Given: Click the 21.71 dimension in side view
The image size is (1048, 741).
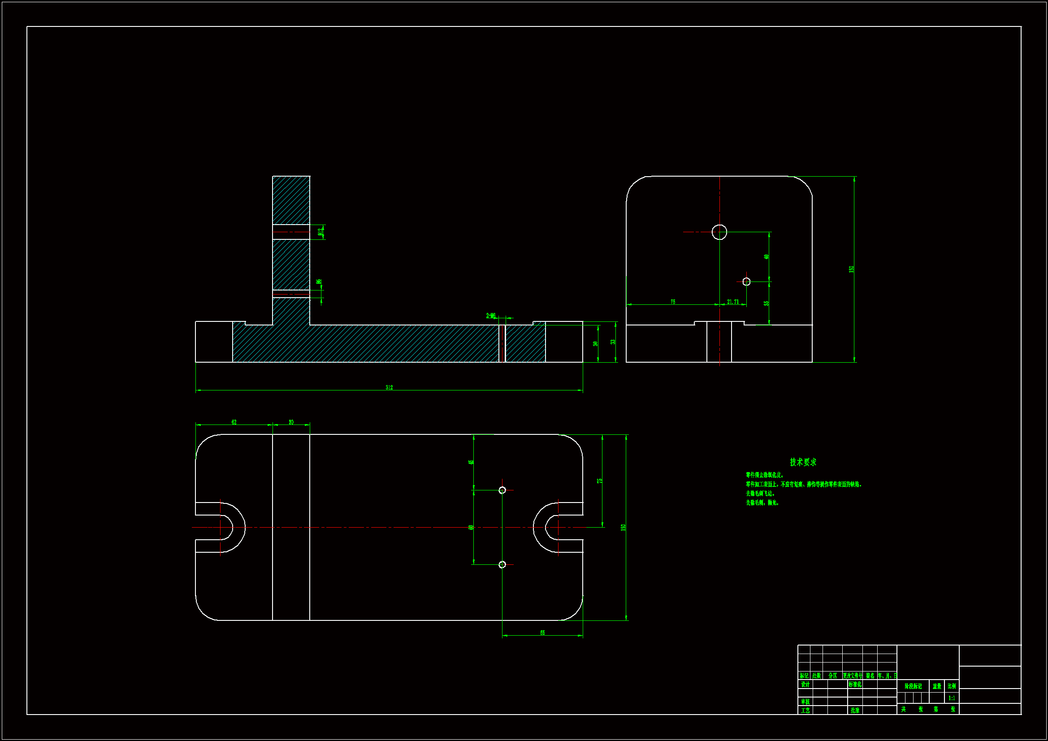Looking at the screenshot, I should tap(732, 302).
